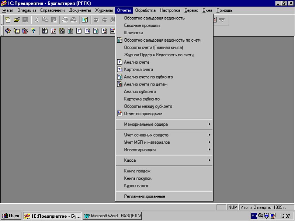
Task: Click the Dk with magic wand icon
Action: pyautogui.click(x=25, y=31)
